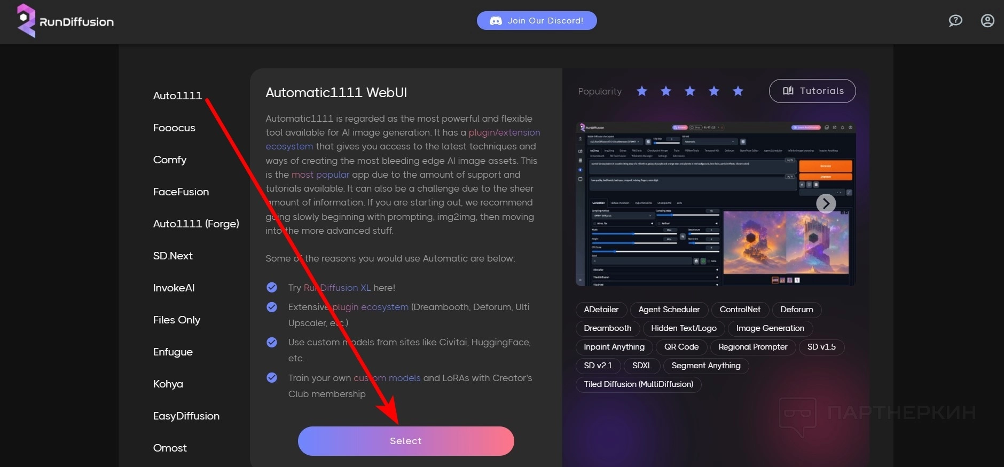Screen dimensions: 1004x467
Task: Click the Tiled Diffusion (MultiDiffusion) tag
Action: (x=639, y=384)
